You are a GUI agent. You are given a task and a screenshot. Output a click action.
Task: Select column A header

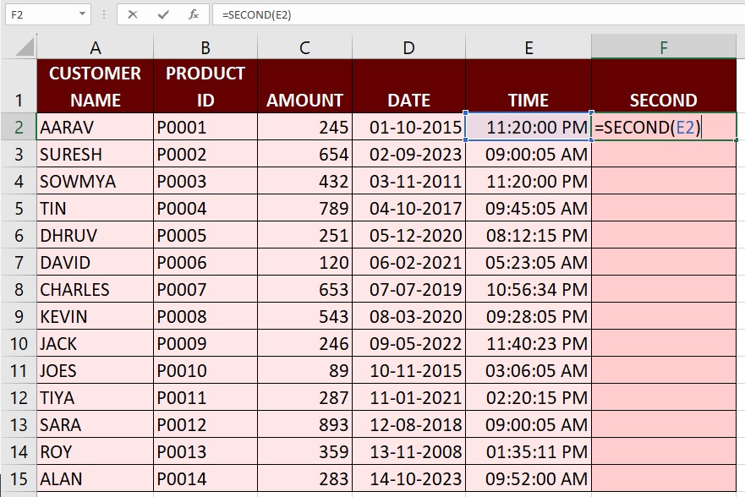point(95,48)
